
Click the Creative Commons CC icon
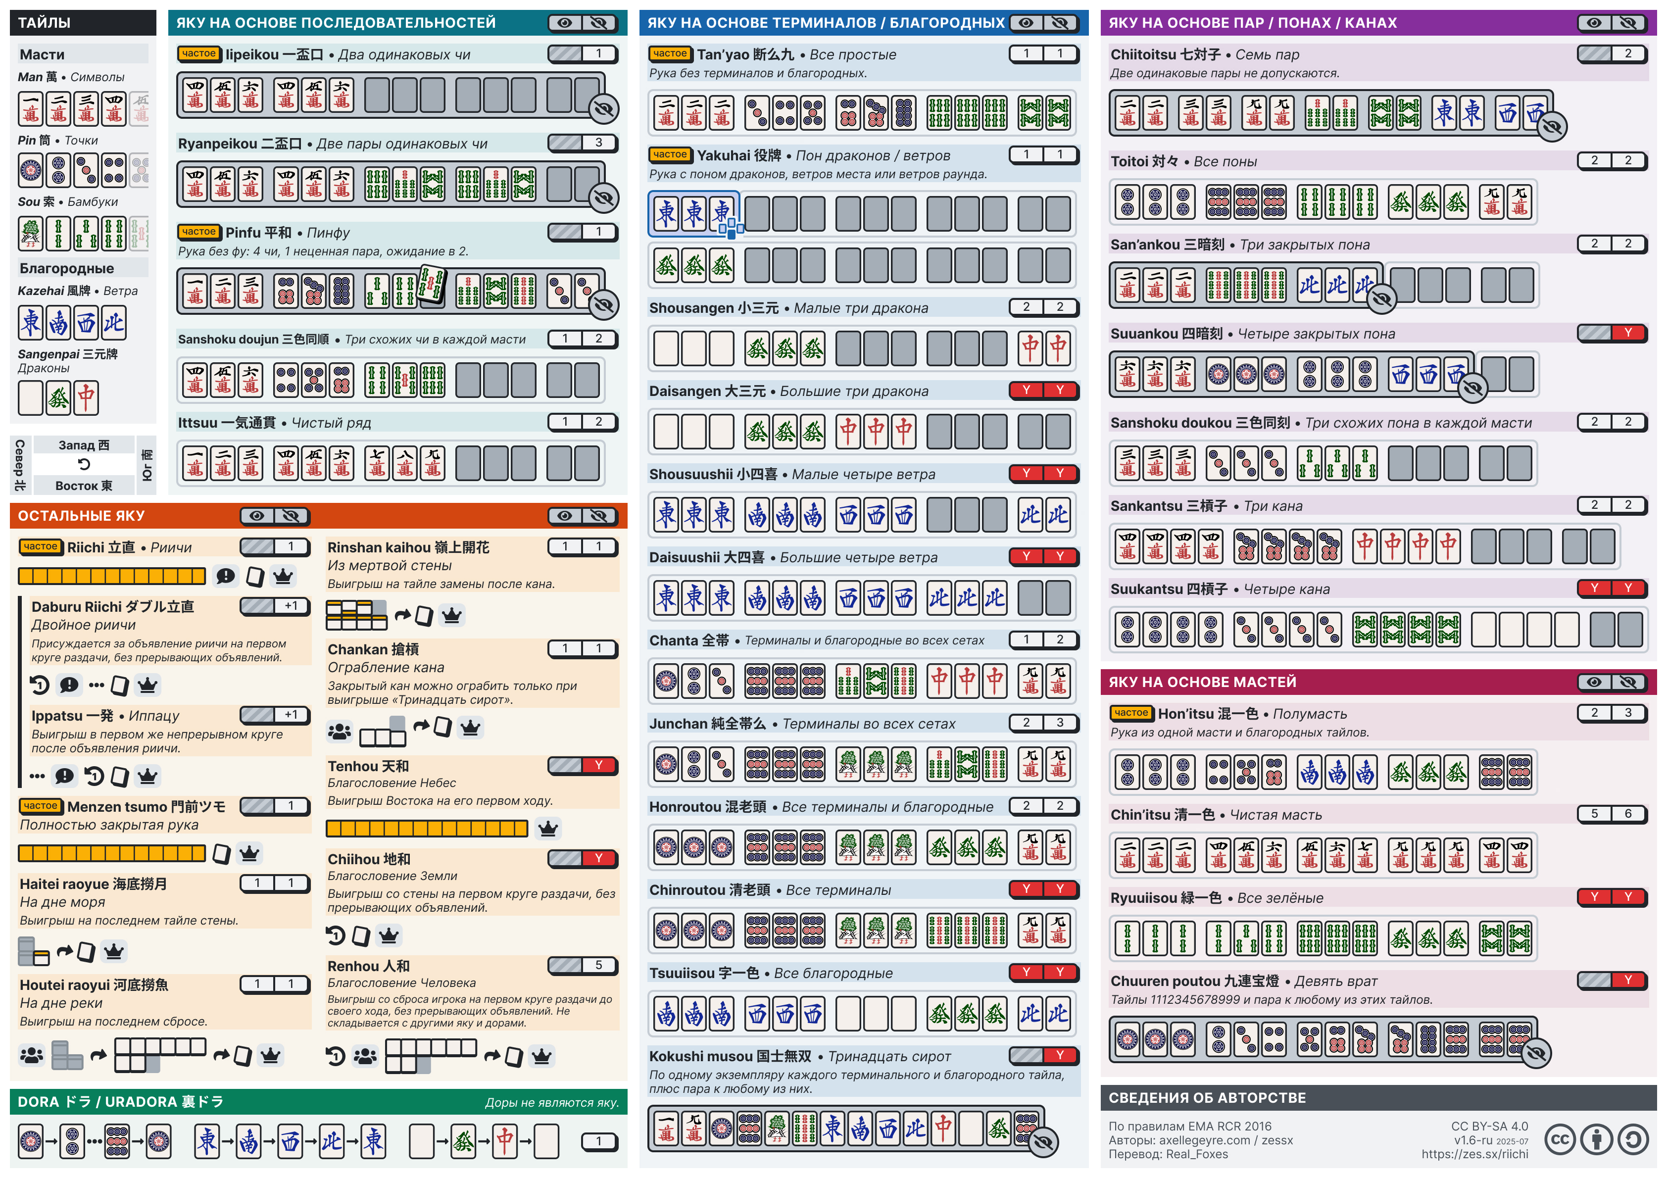coord(1560,1139)
